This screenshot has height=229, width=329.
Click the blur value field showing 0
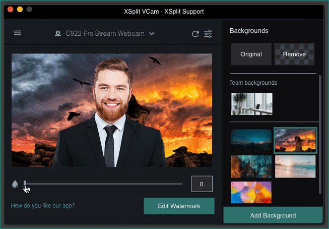pyautogui.click(x=202, y=184)
